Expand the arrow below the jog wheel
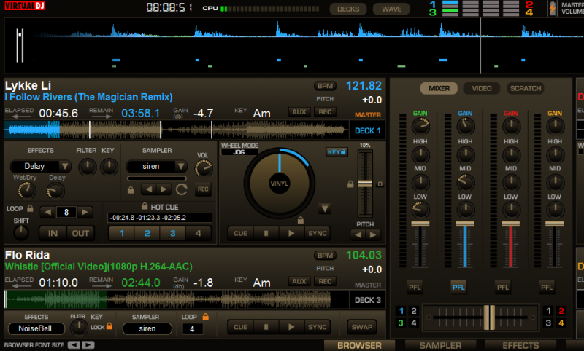Screen dimensions: 584x351 pyautogui.click(x=325, y=208)
